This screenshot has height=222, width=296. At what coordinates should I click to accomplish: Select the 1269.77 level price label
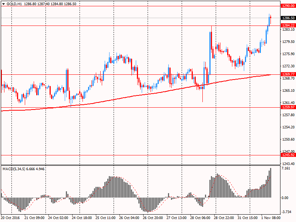(x=288, y=74)
